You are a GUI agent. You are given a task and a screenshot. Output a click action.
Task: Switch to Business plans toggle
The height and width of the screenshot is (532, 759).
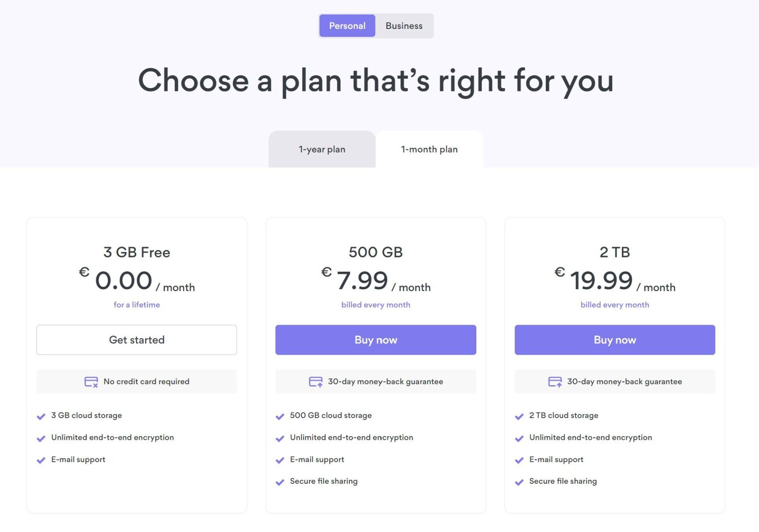[x=404, y=26]
